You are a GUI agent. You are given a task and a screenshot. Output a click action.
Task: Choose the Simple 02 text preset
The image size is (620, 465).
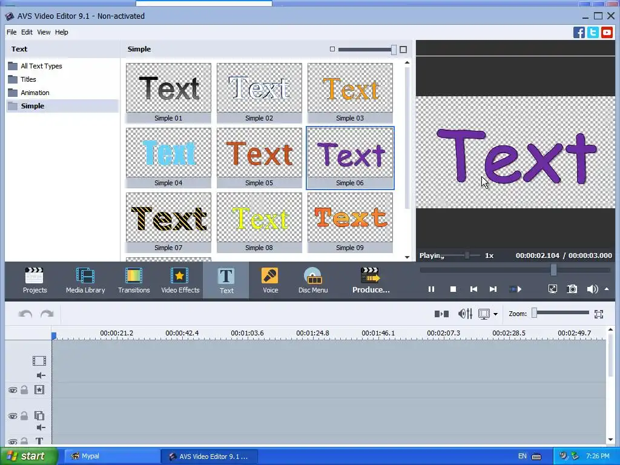(x=259, y=93)
